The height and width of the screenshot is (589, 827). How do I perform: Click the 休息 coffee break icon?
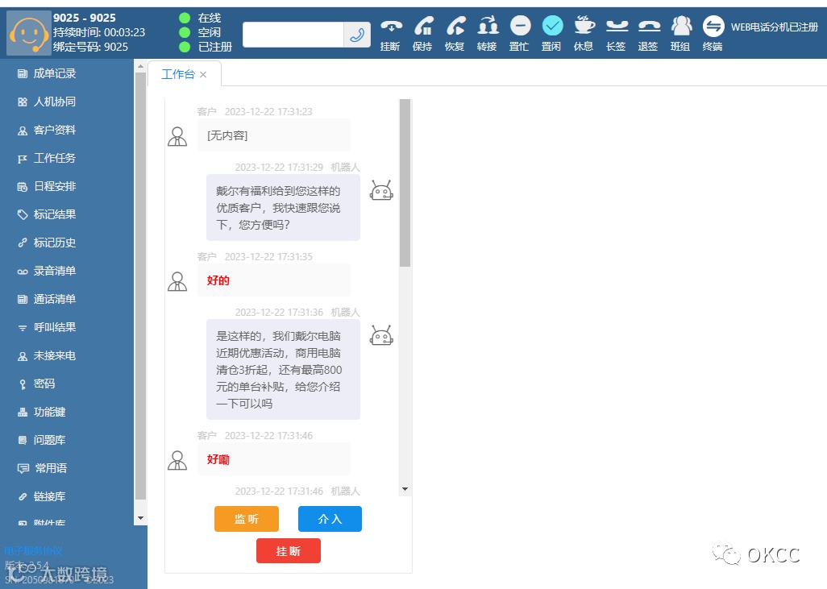[x=584, y=26]
